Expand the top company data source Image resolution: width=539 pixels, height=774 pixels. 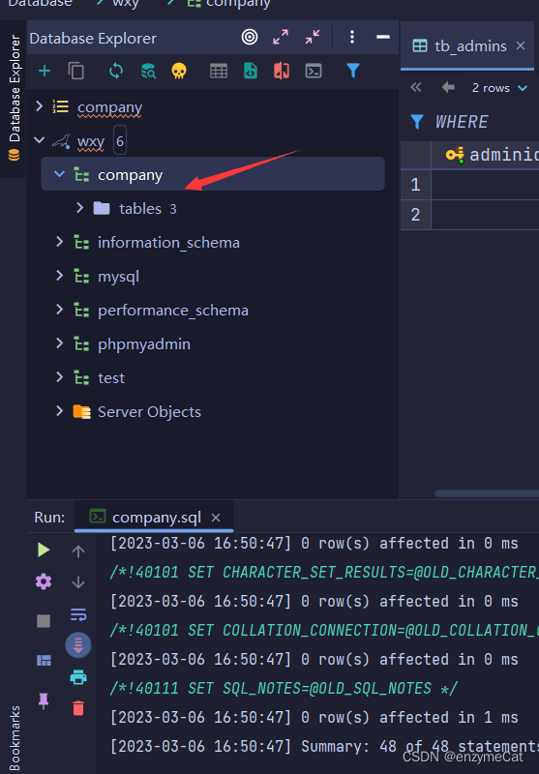tap(39, 105)
